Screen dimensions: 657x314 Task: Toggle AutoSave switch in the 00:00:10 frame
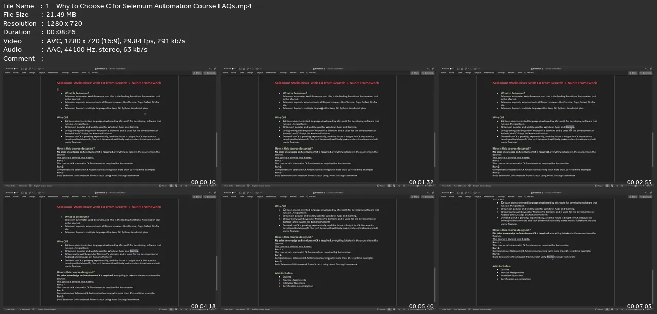click(15, 69)
